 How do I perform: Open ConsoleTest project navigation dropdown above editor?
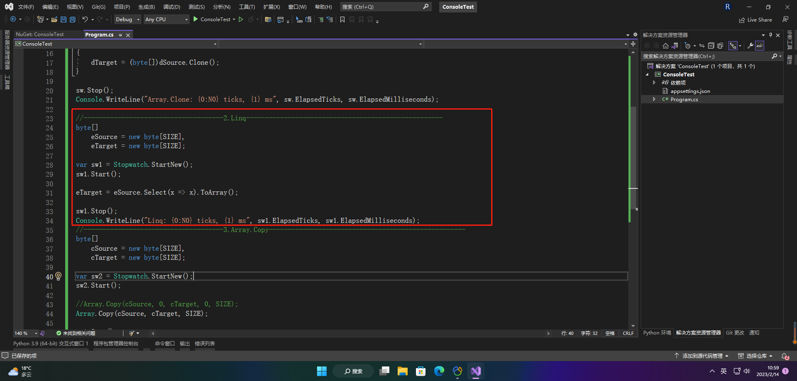click(x=116, y=44)
